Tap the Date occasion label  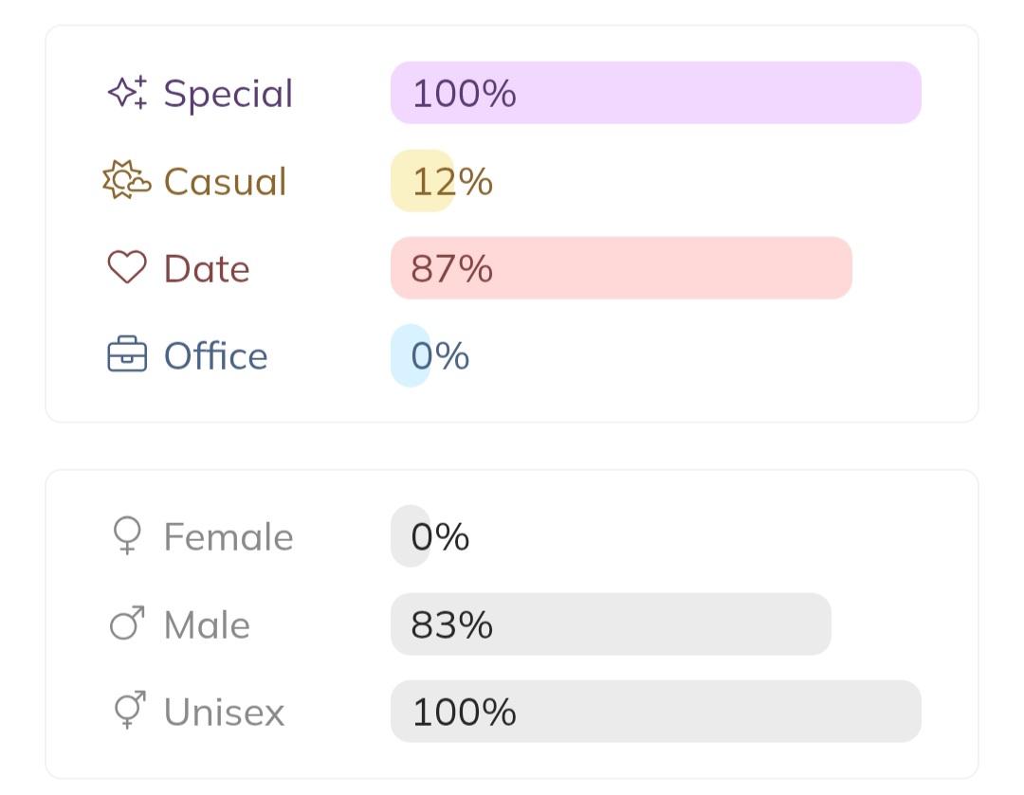click(x=207, y=269)
